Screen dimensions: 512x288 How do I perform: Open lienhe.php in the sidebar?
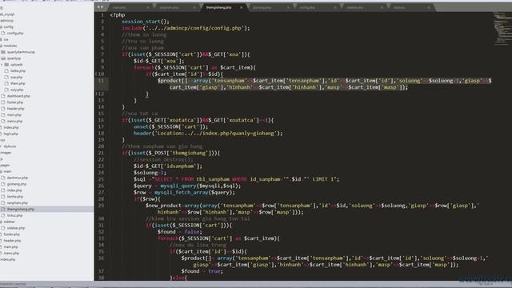pos(15,197)
